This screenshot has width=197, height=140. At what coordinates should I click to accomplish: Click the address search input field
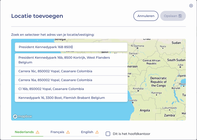71,47
